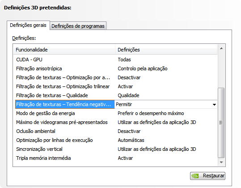Select Modo de gestão da energia row
Screen dimensions: 241x188
pyautogui.click(x=116, y=113)
